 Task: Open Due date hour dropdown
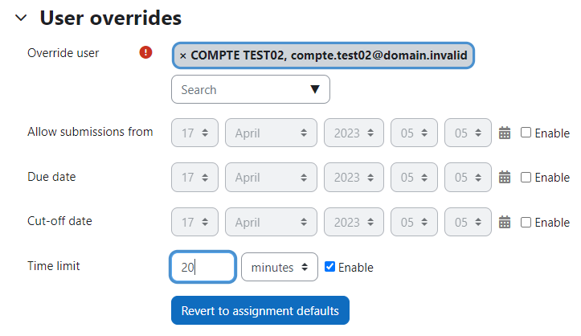pos(414,178)
